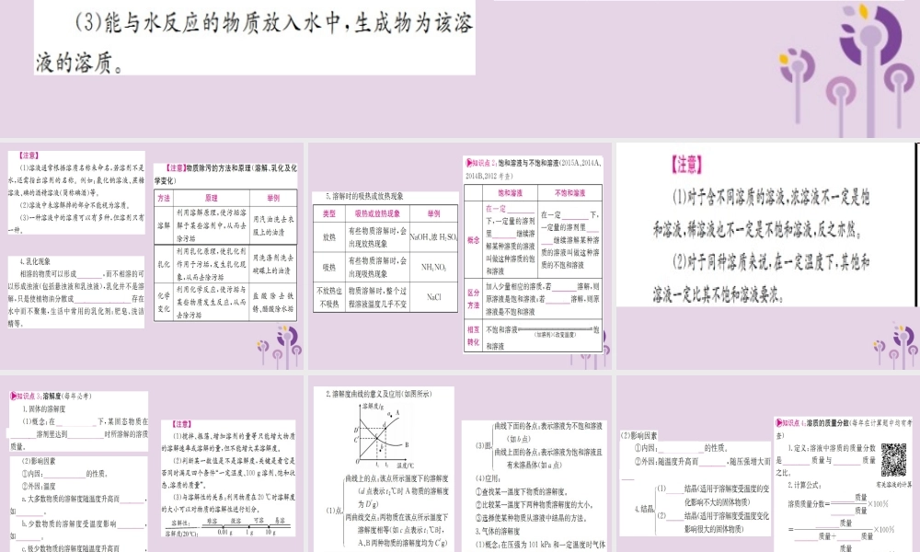Click the 溶解性 scale with 难溶 to 易溶
The width and height of the screenshot is (920, 552).
(x=229, y=527)
